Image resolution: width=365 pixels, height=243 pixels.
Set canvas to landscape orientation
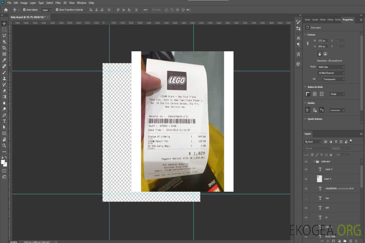tap(325, 54)
